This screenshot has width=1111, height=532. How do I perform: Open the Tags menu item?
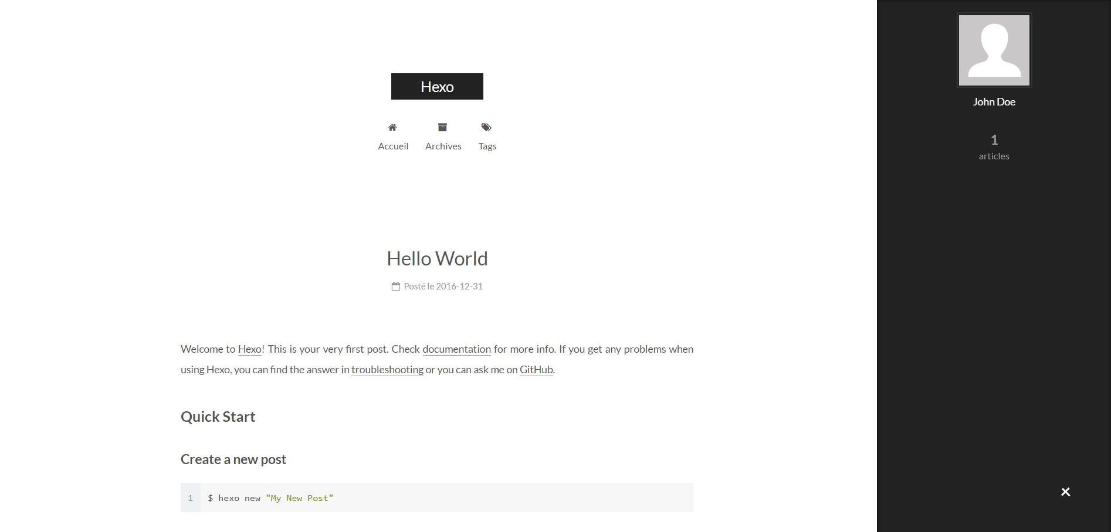pos(487,146)
